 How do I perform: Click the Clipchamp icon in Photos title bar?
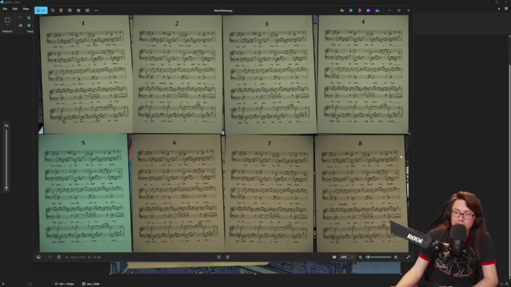click(360, 10)
